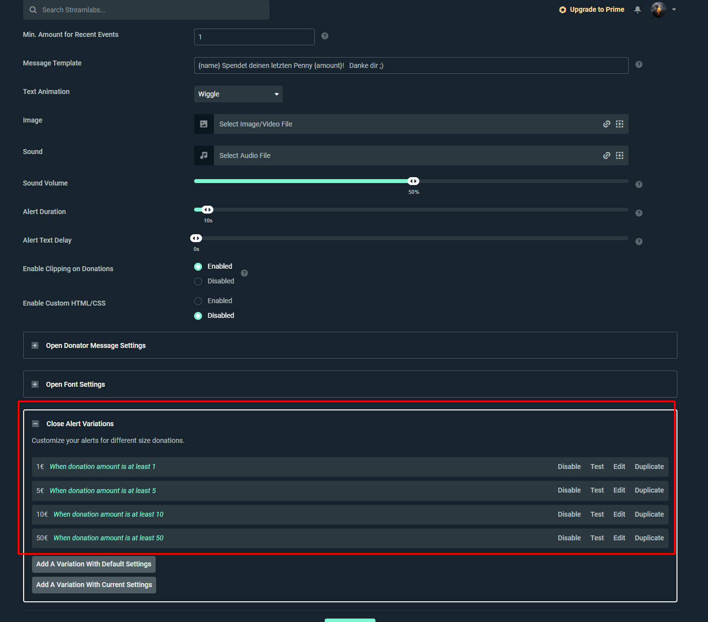
Task: Open media gallery grid icon for Image
Action: 620,124
